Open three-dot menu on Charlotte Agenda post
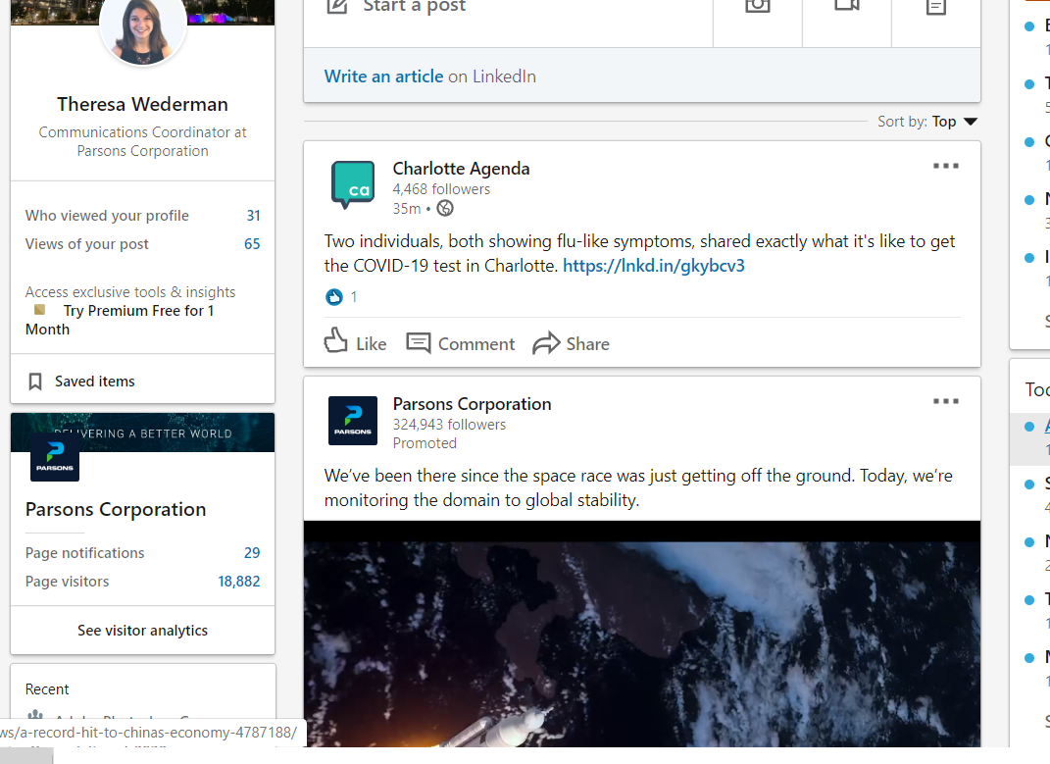The width and height of the screenshot is (1050, 764). coord(945,167)
